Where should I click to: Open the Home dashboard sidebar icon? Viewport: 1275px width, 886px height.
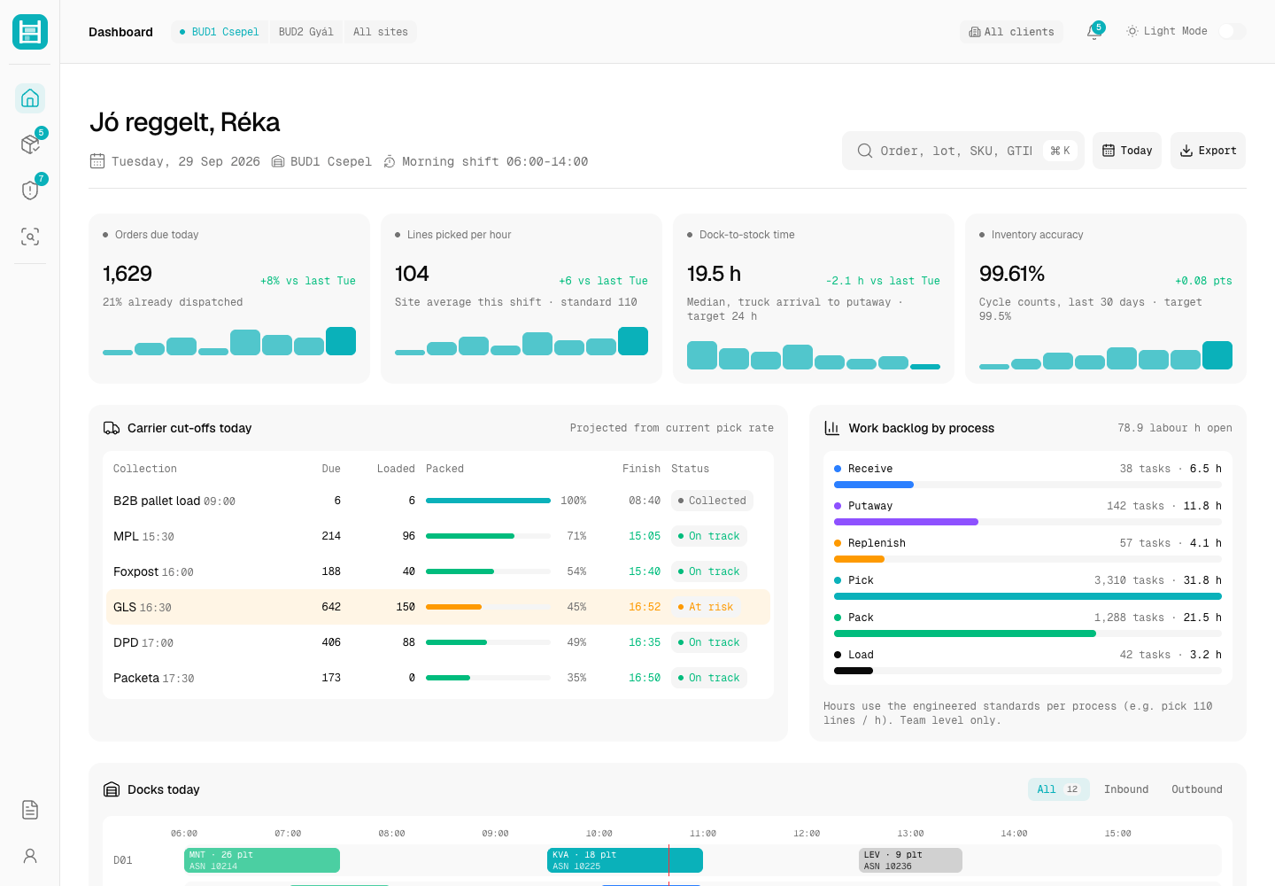pyautogui.click(x=30, y=98)
